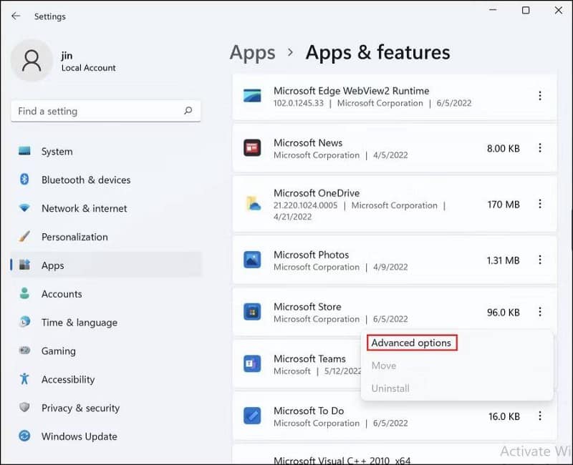This screenshot has height=465, width=573.
Task: Click the Microsoft Edge WebView2 Runtime name
Action: point(352,91)
